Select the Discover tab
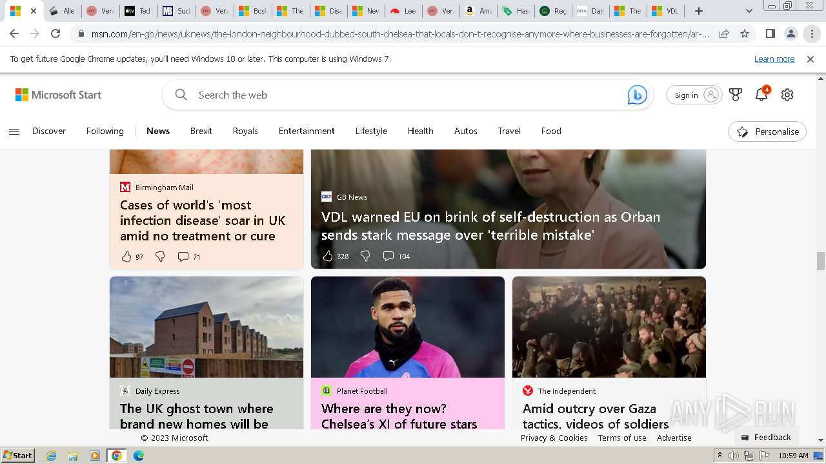 (x=49, y=131)
